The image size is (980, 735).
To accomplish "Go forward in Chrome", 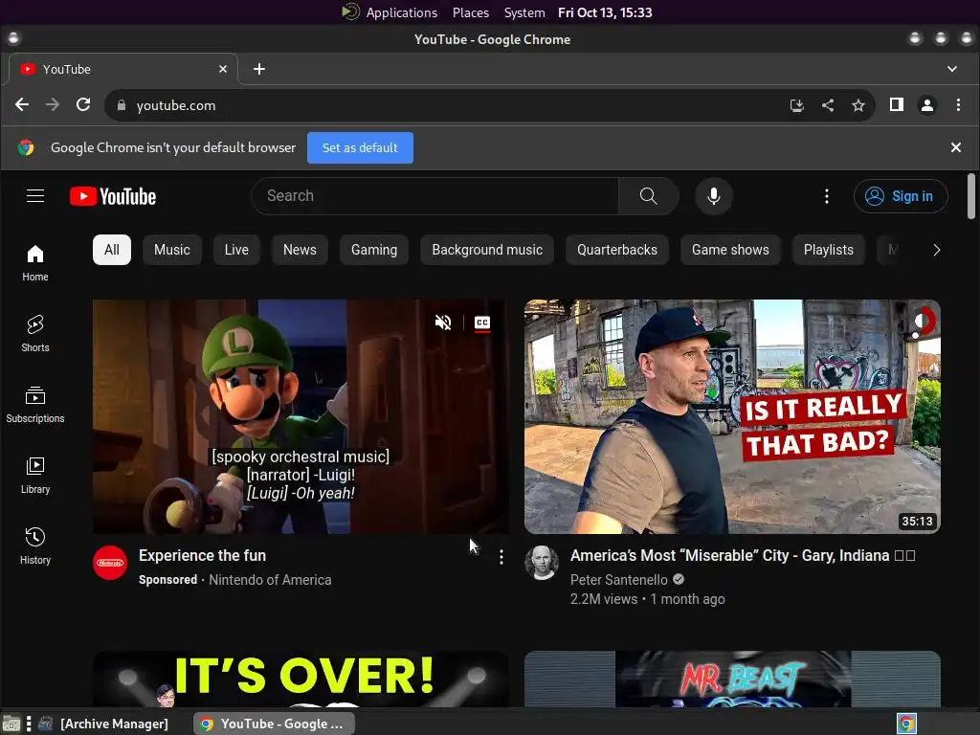I will (53, 105).
